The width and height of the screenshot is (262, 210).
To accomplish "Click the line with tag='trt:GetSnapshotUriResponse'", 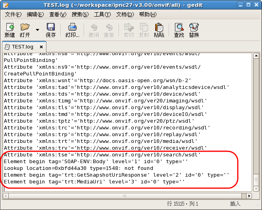I will [116, 175].
